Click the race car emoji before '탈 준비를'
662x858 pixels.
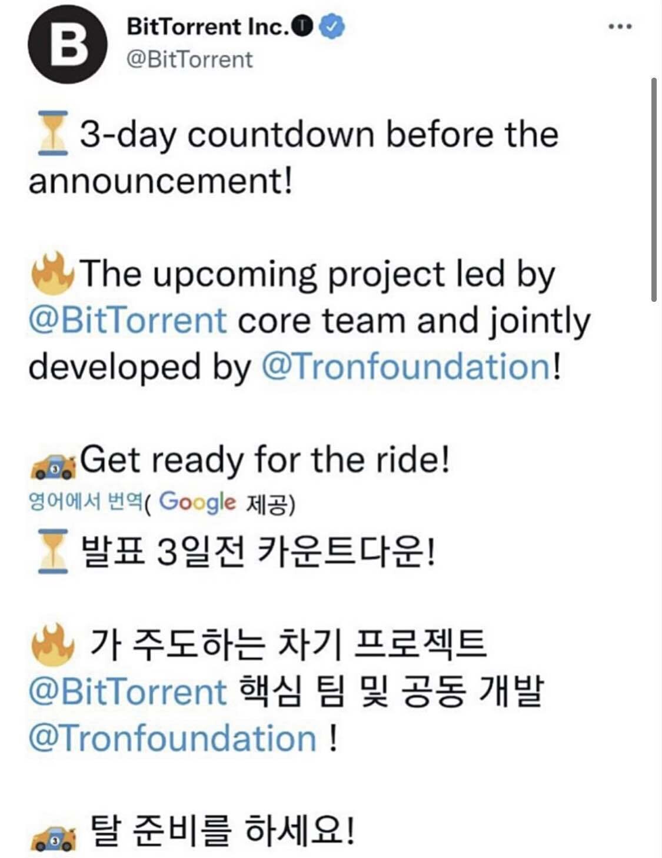coord(52,836)
